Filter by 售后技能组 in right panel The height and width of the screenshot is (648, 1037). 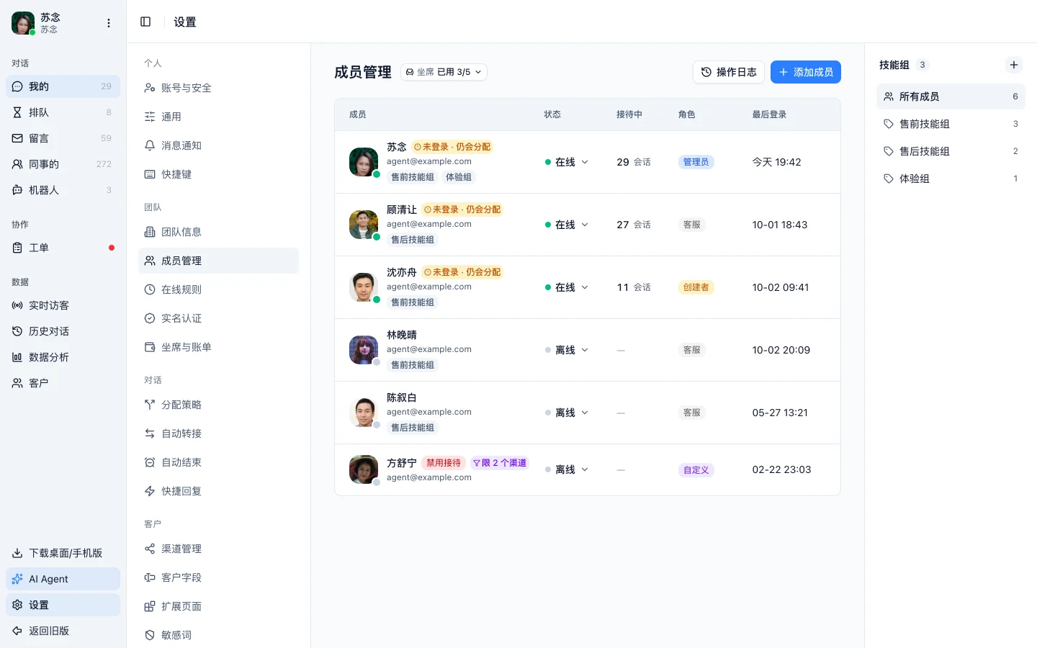(x=951, y=151)
